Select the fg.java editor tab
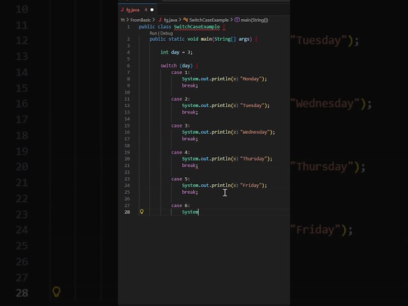408x306 pixels. 138,10
